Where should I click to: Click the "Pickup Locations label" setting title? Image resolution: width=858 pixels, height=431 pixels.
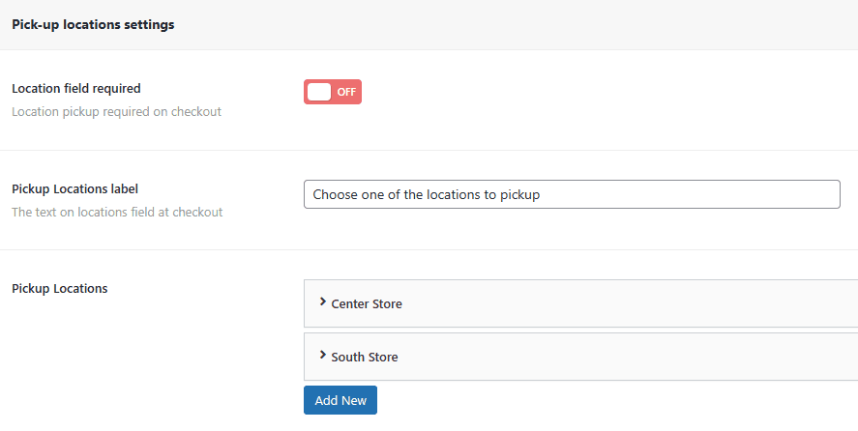82,188
